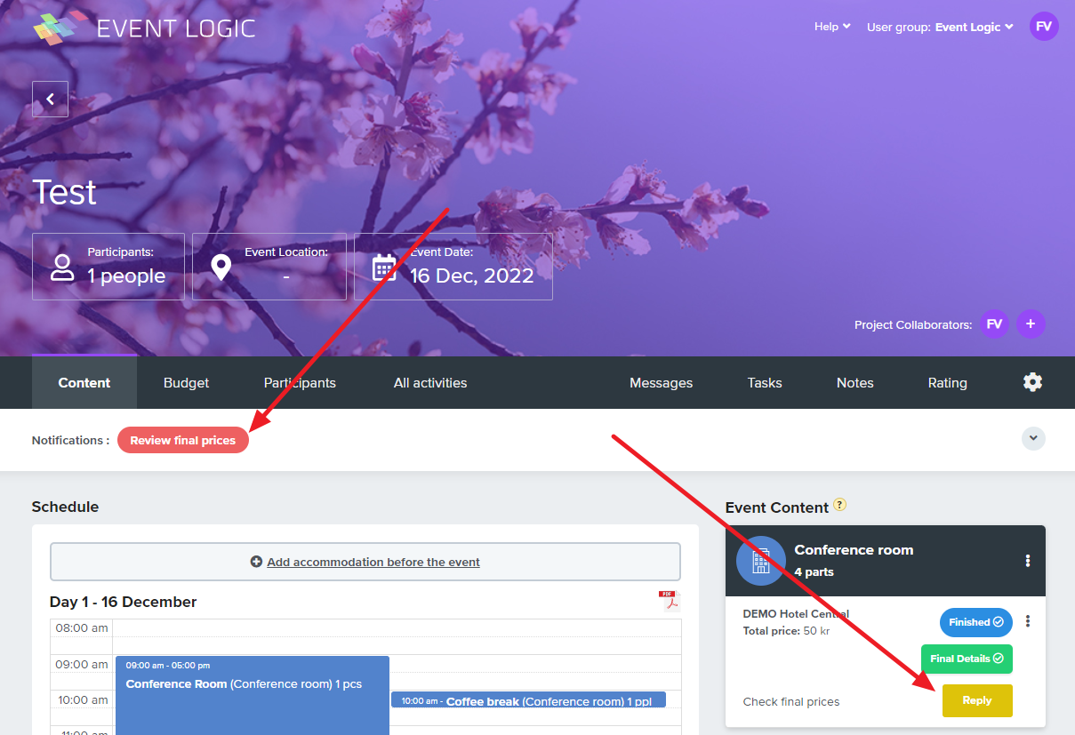Click the calendar icon by Event Date
1075x735 pixels.
384,268
